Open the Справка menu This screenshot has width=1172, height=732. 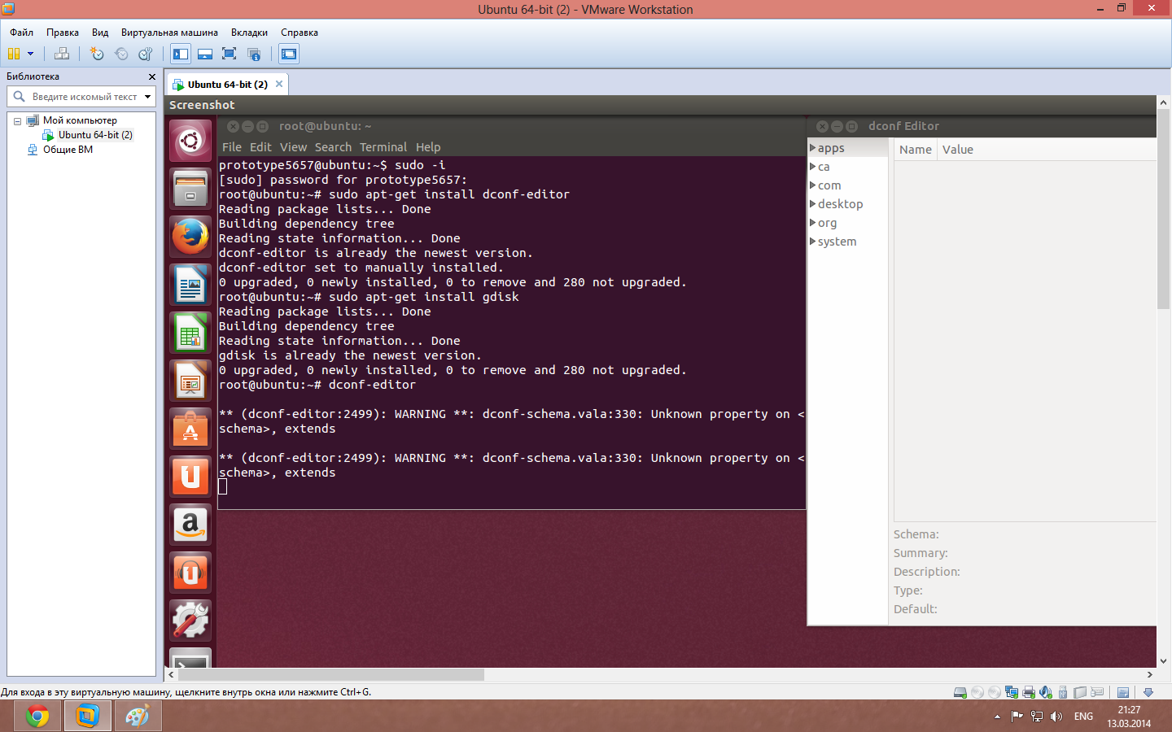click(300, 33)
